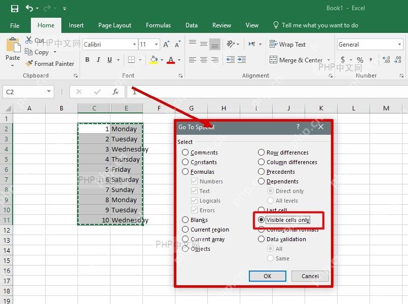Toggle Italic formatting button
Viewport: 408px width, 304px height.
point(98,60)
